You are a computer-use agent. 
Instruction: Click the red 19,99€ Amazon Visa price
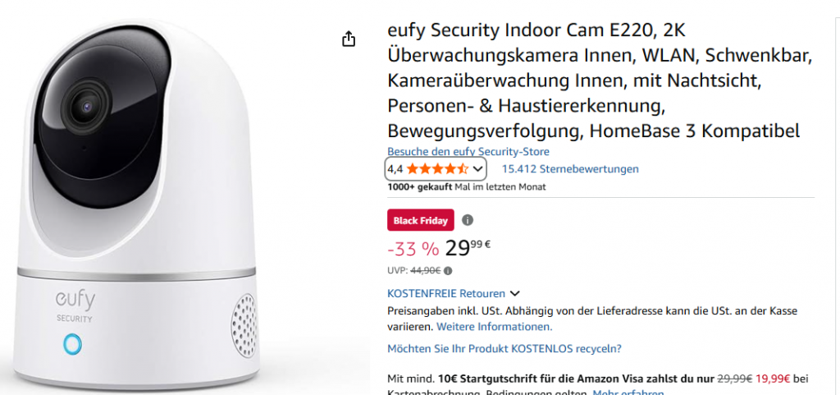click(773, 379)
